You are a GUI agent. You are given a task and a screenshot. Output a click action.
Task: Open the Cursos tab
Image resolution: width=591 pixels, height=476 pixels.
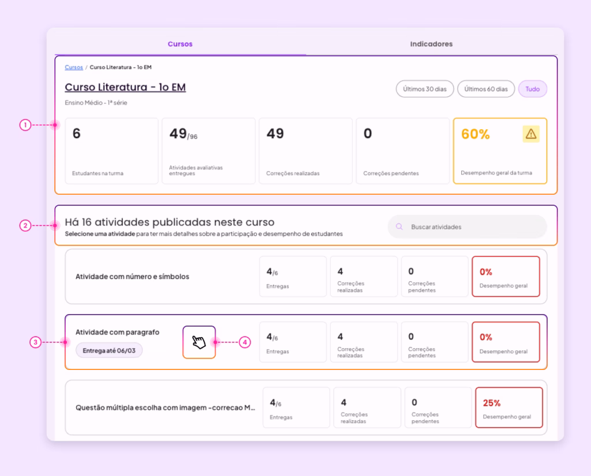(x=180, y=44)
